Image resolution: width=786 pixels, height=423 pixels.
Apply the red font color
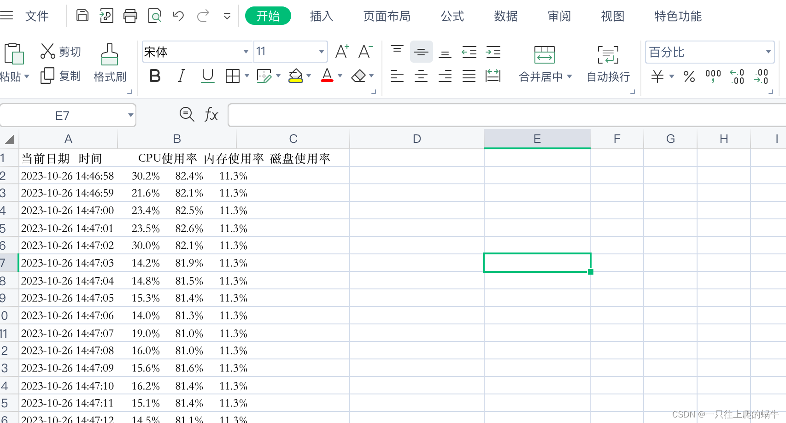(x=327, y=76)
